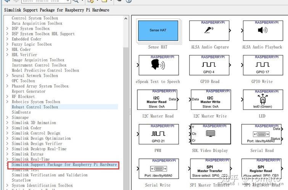Viewport: 288px width, 190px height.
Task: Select the SDL Video Display block
Action: (x=211, y=134)
